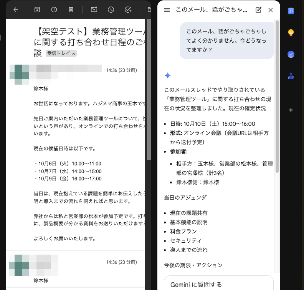The width and height of the screenshot is (304, 290).
Task: Click the Gemini panel scrollbar
Action: pyautogui.click(x=277, y=96)
